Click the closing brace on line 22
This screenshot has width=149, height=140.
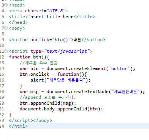click(10, 115)
